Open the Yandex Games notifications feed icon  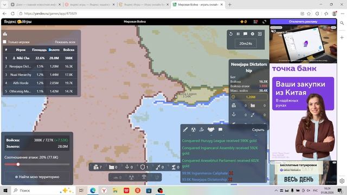pos(255,22)
